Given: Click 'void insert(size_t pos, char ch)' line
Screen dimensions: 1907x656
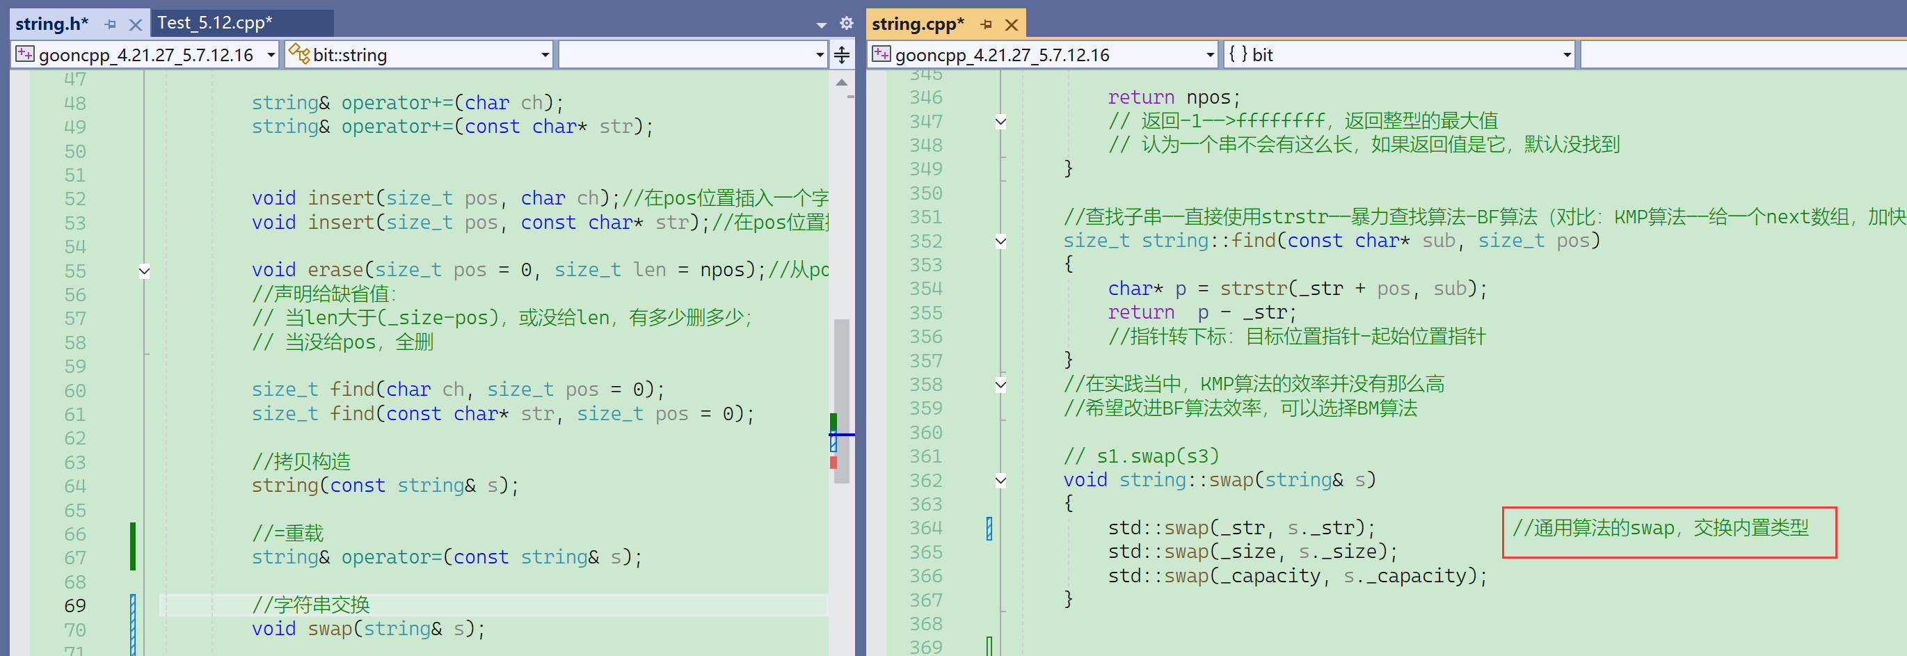Looking at the screenshot, I should tap(436, 198).
